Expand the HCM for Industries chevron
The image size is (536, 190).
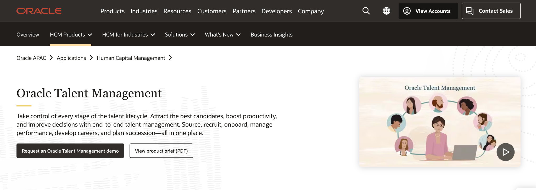pos(153,35)
